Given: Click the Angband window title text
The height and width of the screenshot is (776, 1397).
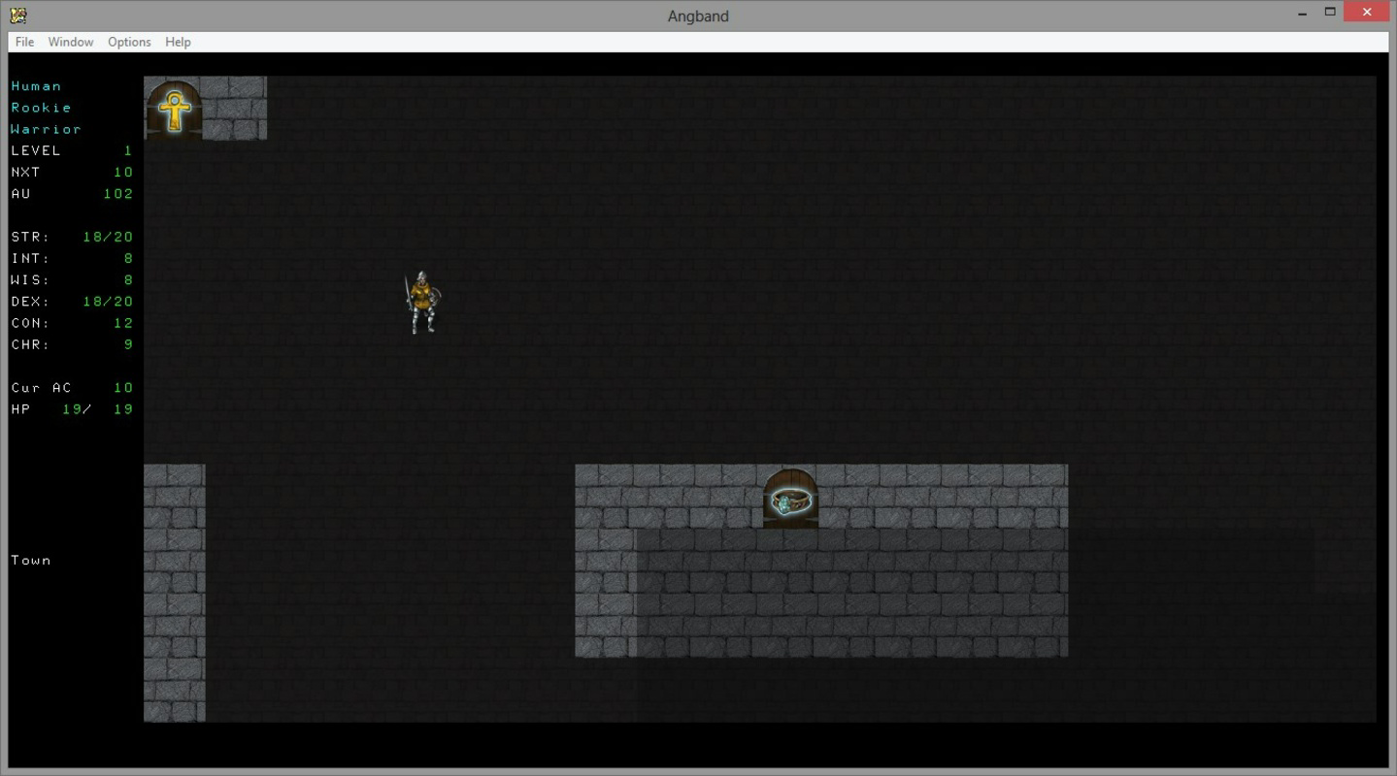Looking at the screenshot, I should point(698,16).
